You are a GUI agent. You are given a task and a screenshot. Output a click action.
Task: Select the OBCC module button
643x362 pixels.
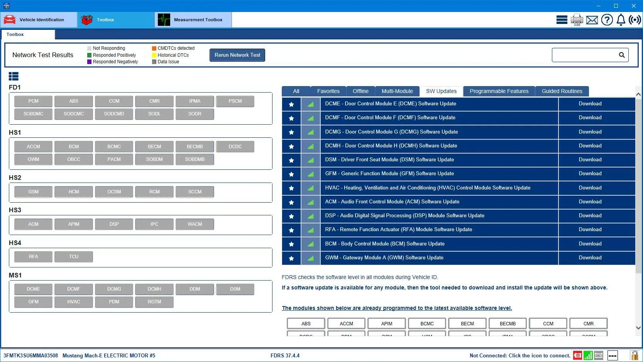(74, 159)
